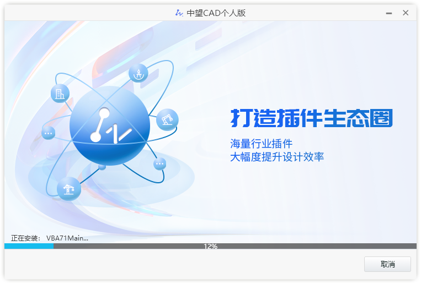Click the 中望CAD个人版 window title
This screenshot has height=284, width=421.
pos(216,13)
